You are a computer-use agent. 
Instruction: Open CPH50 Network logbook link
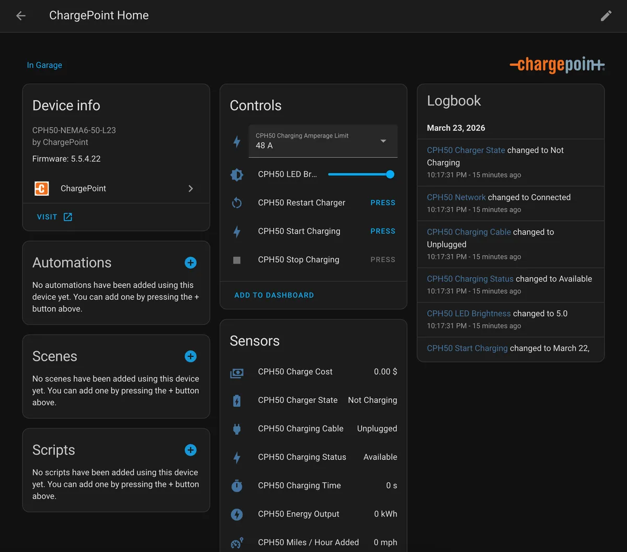click(456, 197)
